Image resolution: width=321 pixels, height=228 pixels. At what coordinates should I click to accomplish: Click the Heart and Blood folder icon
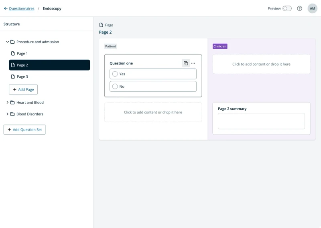(x=12, y=103)
